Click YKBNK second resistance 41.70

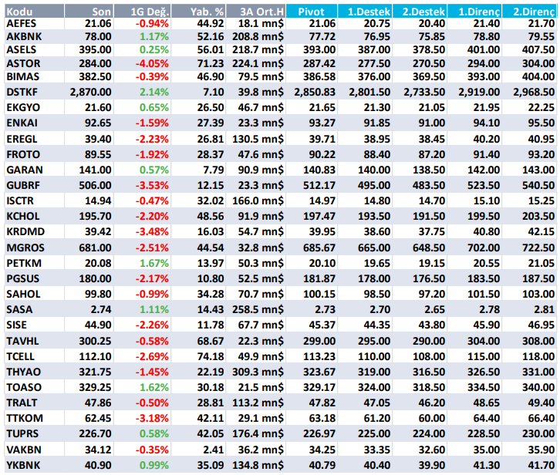click(541, 465)
